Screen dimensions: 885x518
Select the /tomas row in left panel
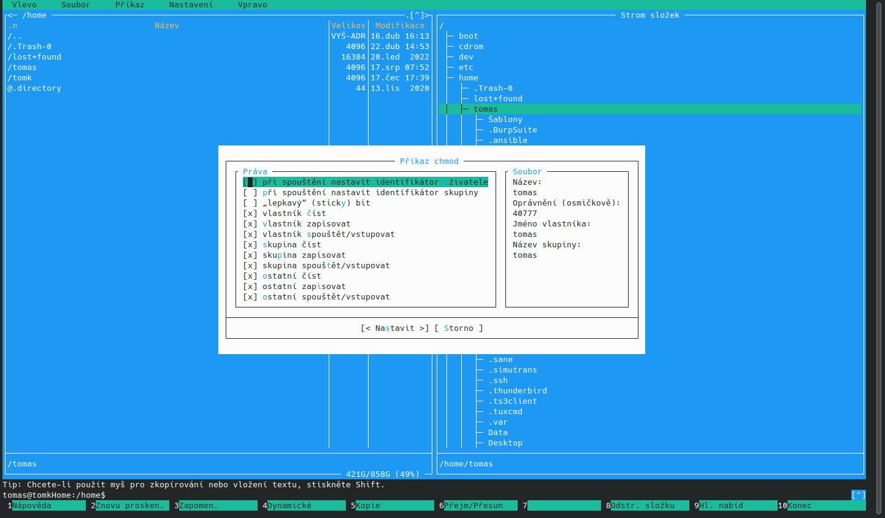pyautogui.click(x=218, y=68)
